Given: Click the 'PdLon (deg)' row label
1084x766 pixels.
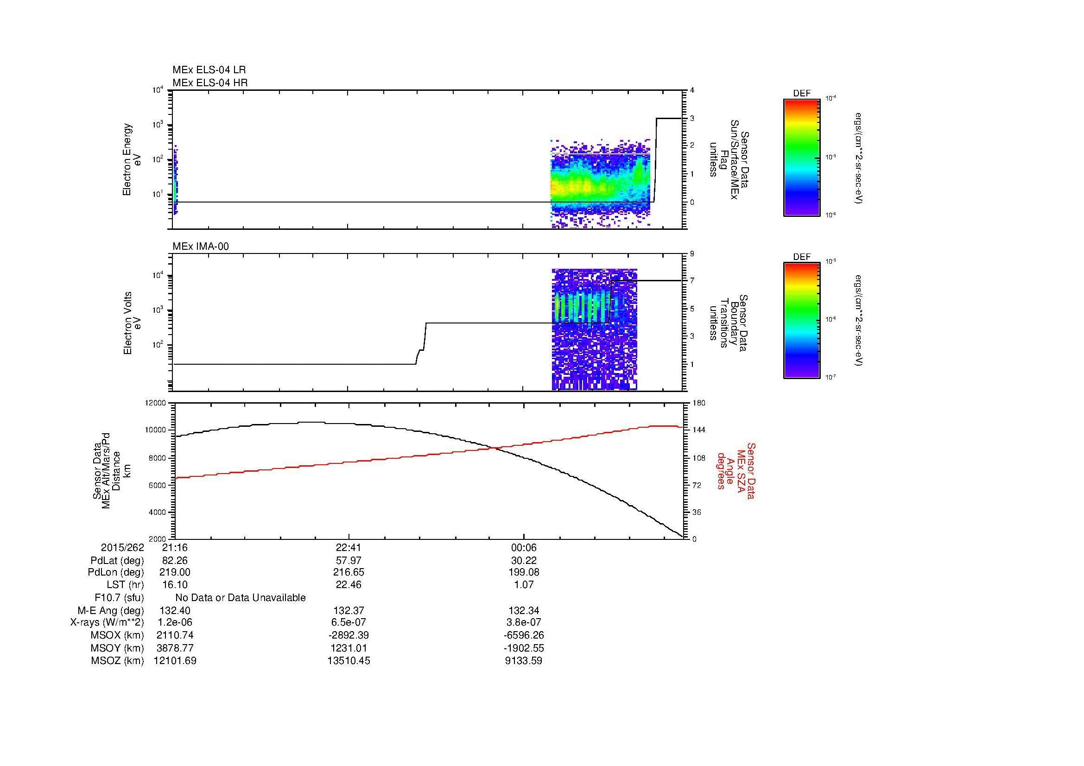Looking at the screenshot, I should 116,572.
